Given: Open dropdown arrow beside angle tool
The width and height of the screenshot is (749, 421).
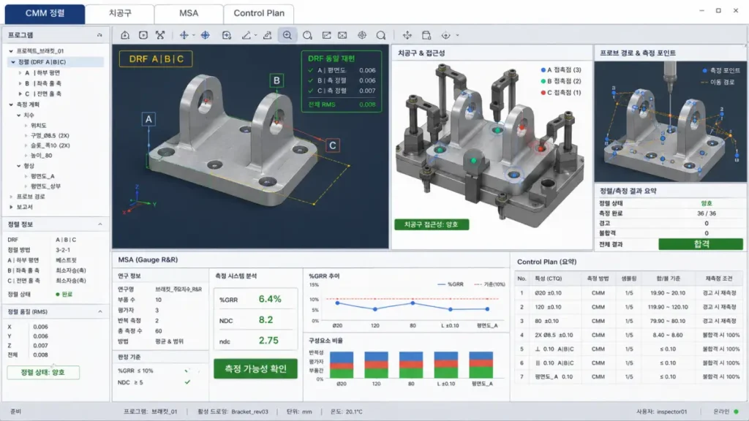Looking at the screenshot, I should click(255, 35).
